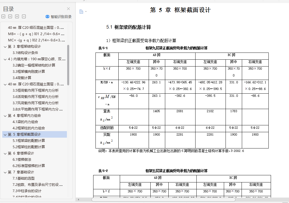Screen dimensions: 289x203
Task: Collapse the 第 4 章框架内力组合 node
Action: coord(5,116)
